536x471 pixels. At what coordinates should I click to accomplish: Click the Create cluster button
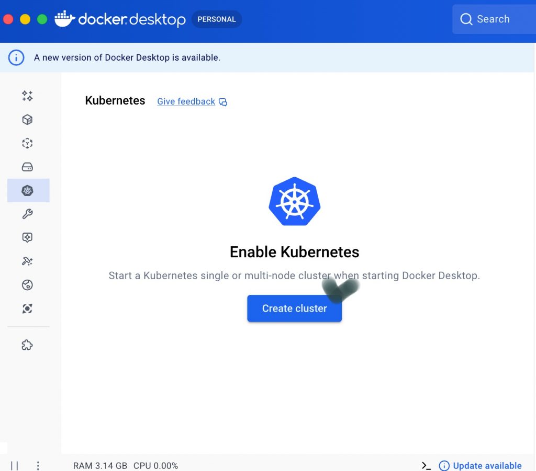coord(294,308)
